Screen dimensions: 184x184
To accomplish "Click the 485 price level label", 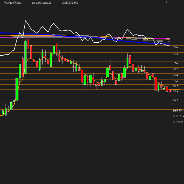I will (x=175, y=63).
